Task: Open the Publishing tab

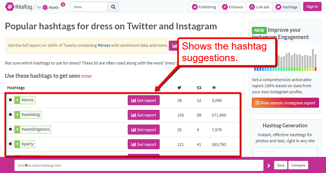Action: [204, 7]
